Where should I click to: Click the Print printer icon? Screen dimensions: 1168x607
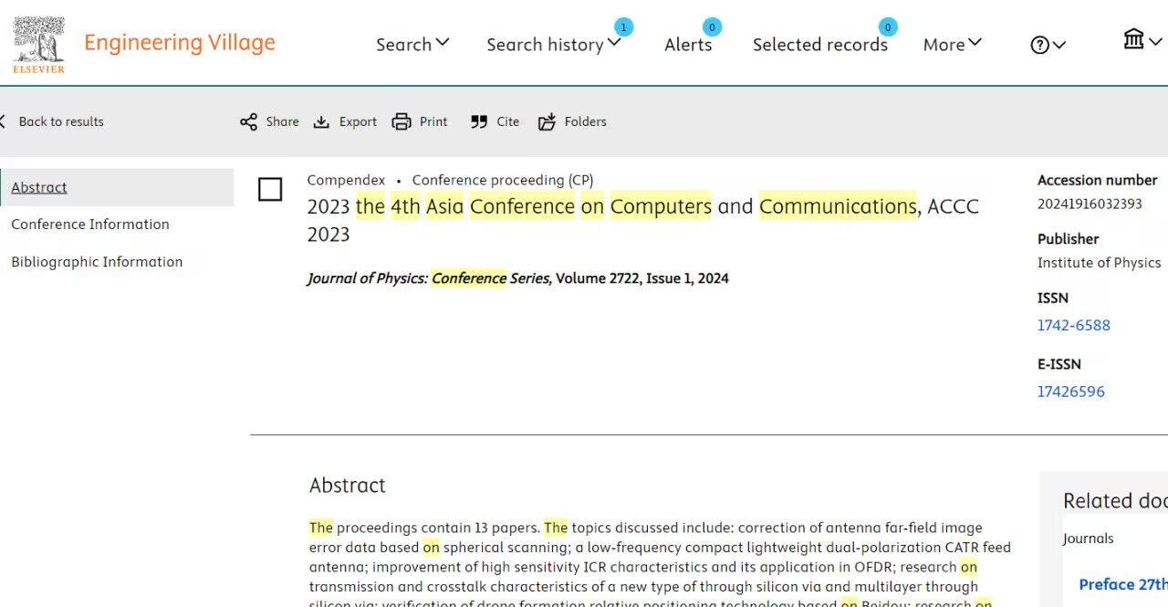click(401, 121)
